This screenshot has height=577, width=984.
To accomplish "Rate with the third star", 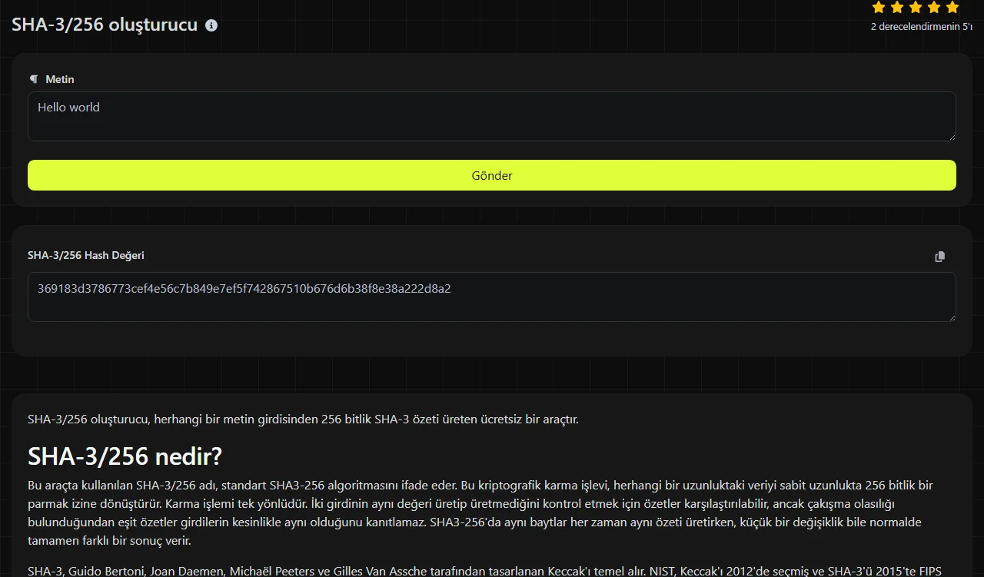I will tap(916, 8).
